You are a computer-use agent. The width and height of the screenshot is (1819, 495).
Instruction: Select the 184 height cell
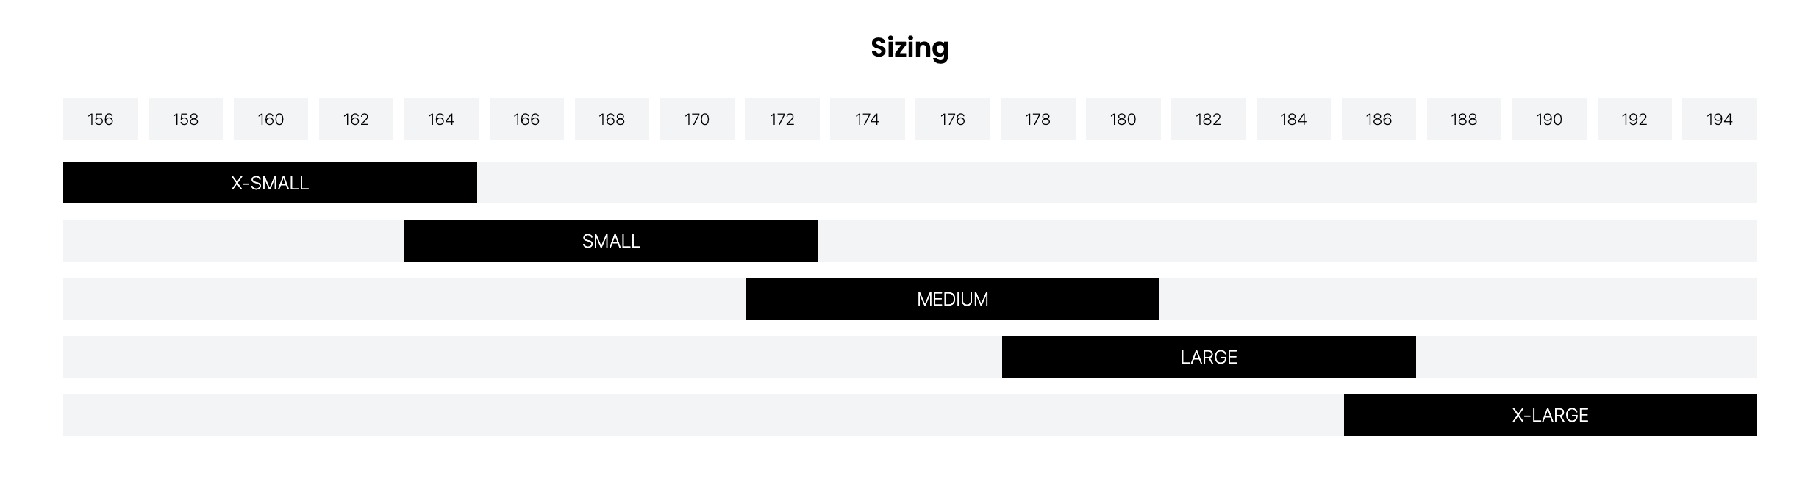point(1293,119)
